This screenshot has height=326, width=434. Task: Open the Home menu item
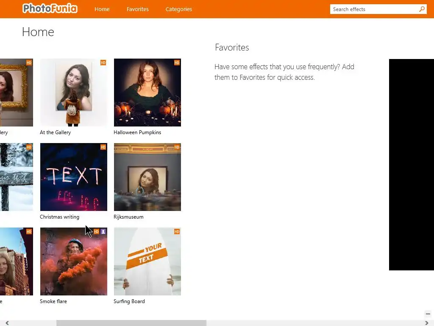(x=102, y=9)
